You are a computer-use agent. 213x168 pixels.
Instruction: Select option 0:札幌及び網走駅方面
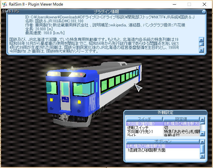coord(163,146)
